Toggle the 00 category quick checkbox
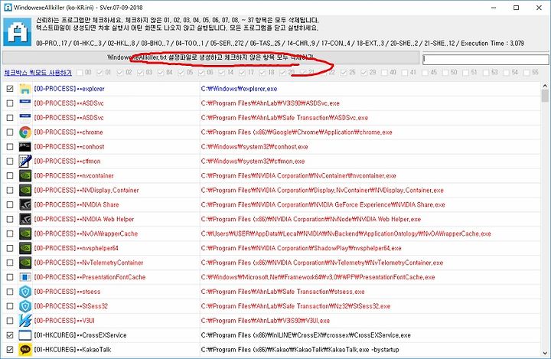551x359 pixels. pos(80,73)
